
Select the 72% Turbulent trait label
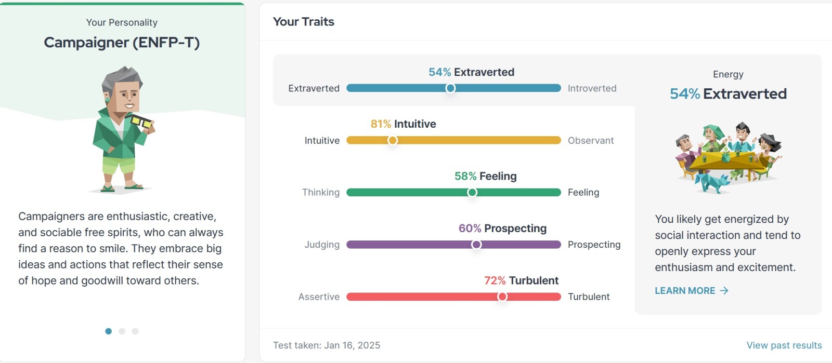[x=521, y=280]
